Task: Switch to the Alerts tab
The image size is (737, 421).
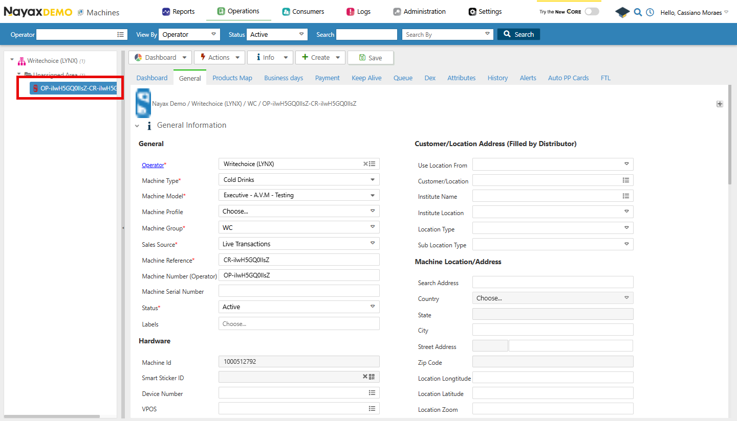Action: click(x=528, y=78)
